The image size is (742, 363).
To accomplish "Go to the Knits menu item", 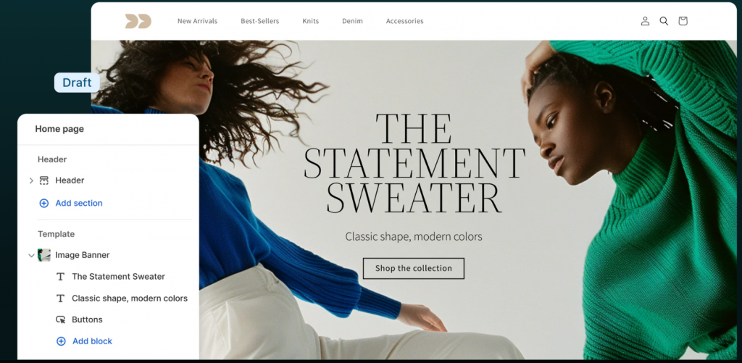I will [x=310, y=21].
